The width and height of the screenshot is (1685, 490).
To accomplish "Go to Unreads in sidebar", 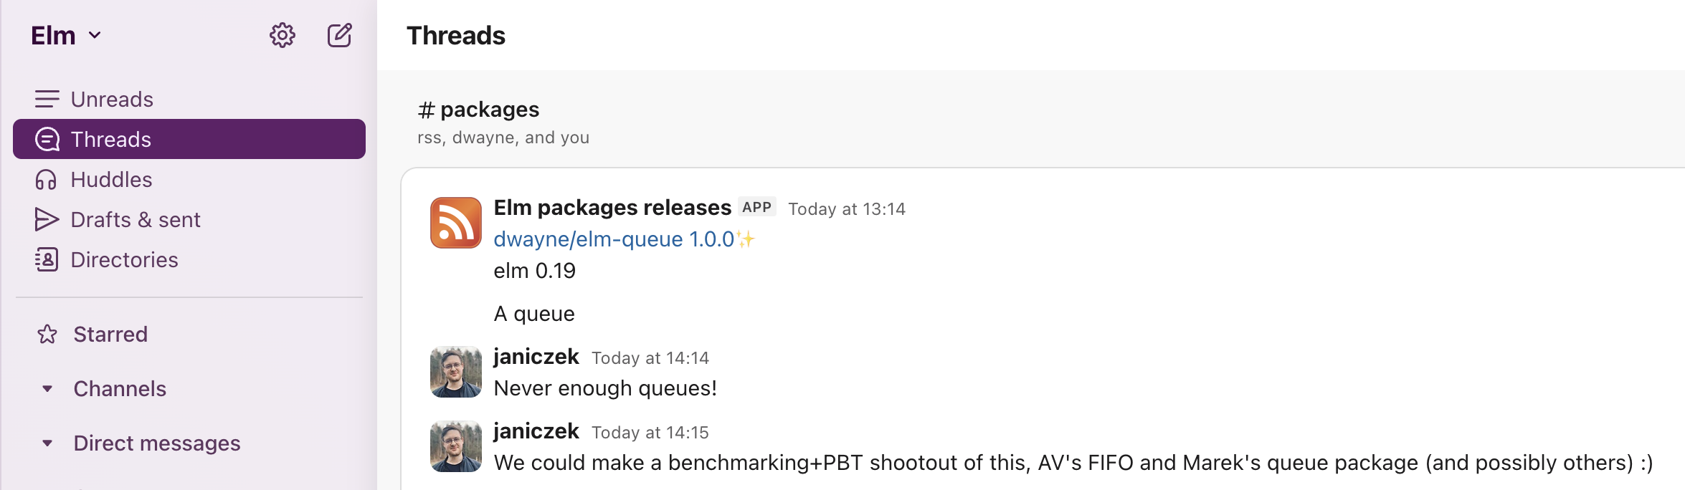I will tap(112, 99).
